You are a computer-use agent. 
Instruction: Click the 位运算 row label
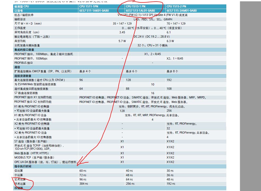(19, 171)
